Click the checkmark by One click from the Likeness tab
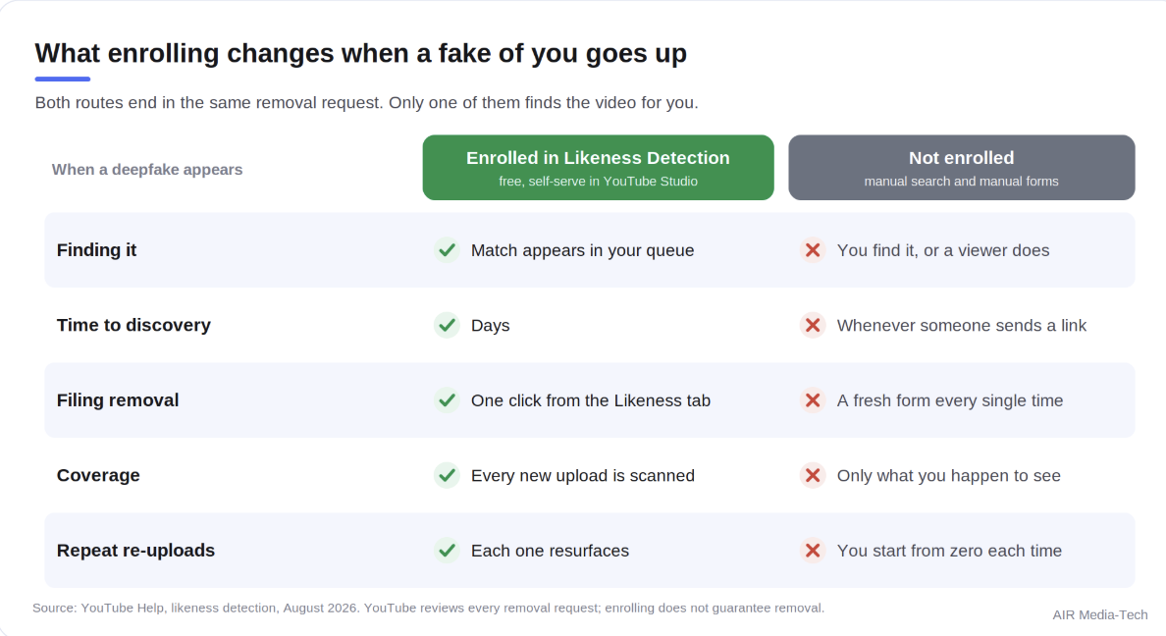The image size is (1166, 636). point(447,400)
